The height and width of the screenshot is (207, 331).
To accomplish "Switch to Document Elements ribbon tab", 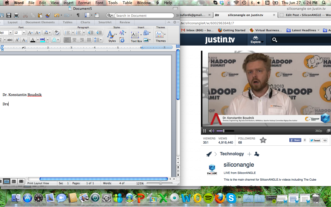I will pyautogui.click(x=40, y=22).
